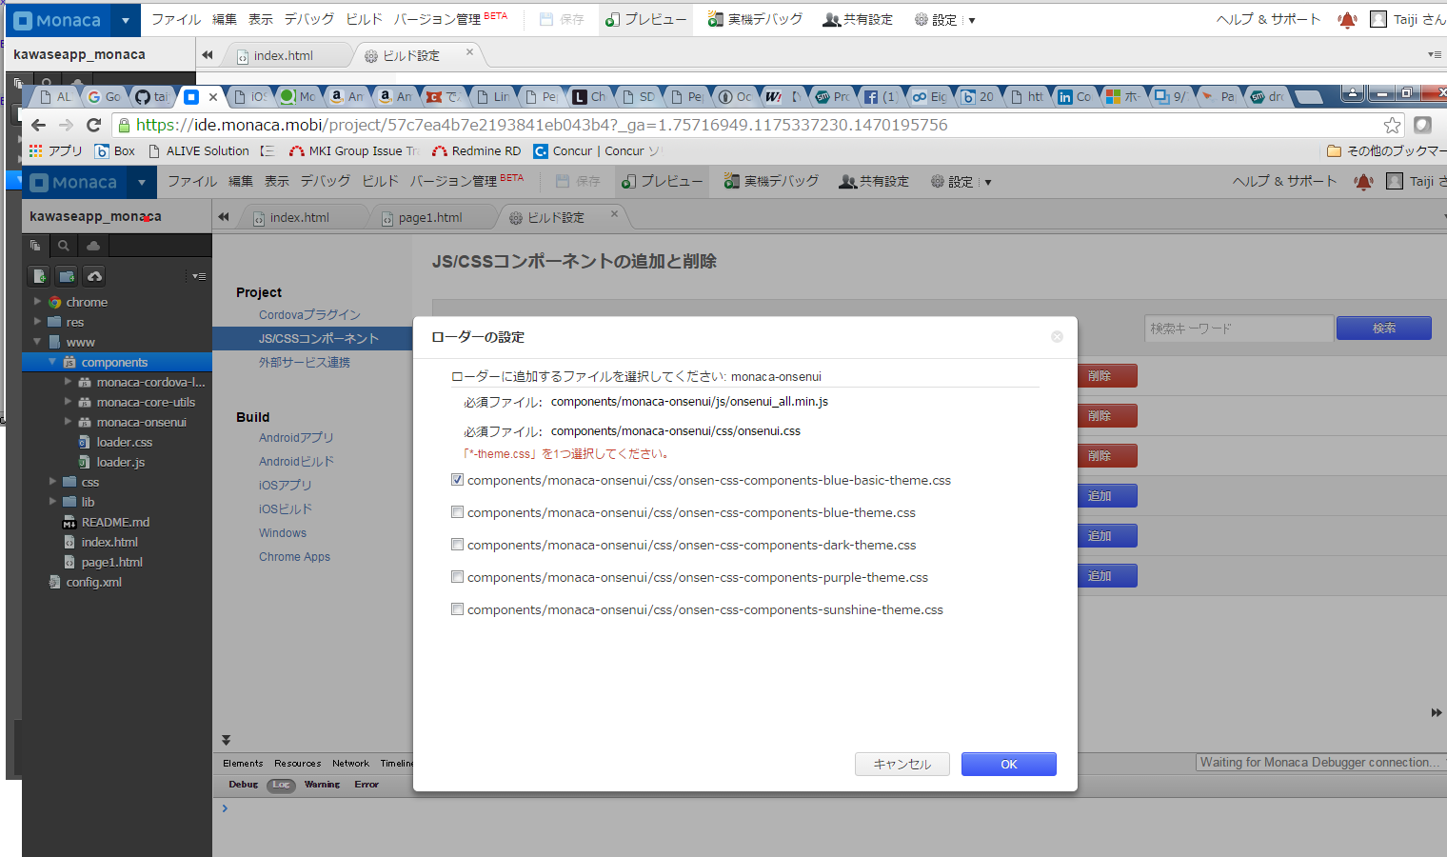
Task: Select loader.css in the file tree
Action: (x=124, y=442)
